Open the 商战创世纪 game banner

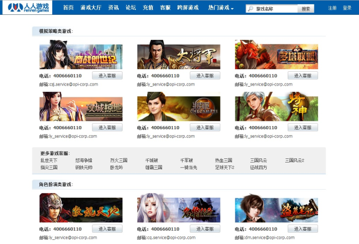[81, 54]
